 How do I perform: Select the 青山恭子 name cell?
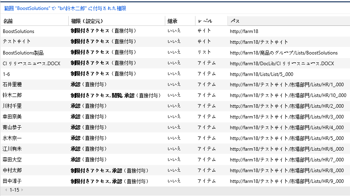[12, 127]
